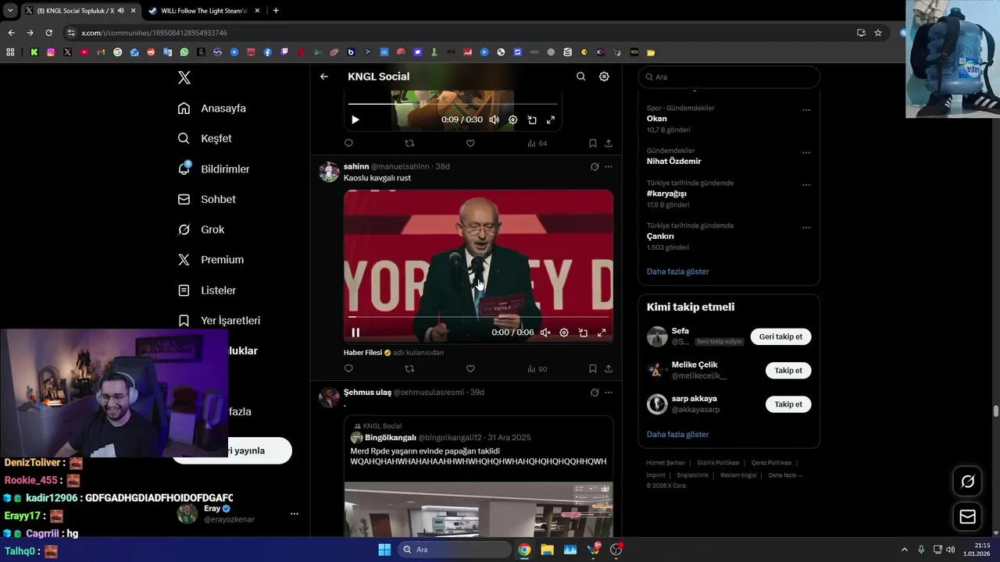The image size is (1000, 562).
Task: Follow sarp akkaya
Action: (x=788, y=404)
